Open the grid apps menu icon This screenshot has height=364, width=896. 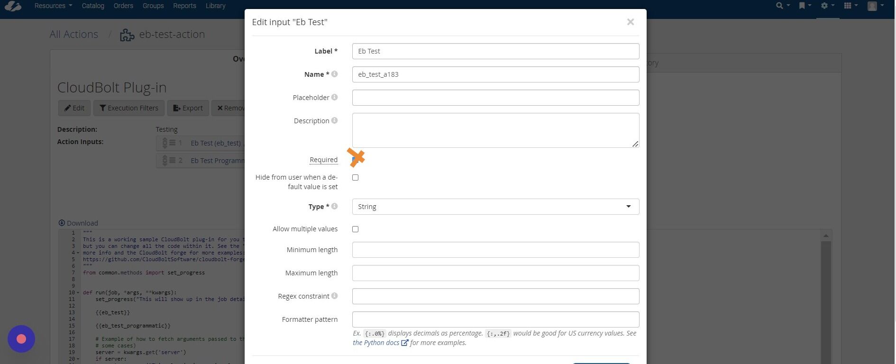[851, 6]
